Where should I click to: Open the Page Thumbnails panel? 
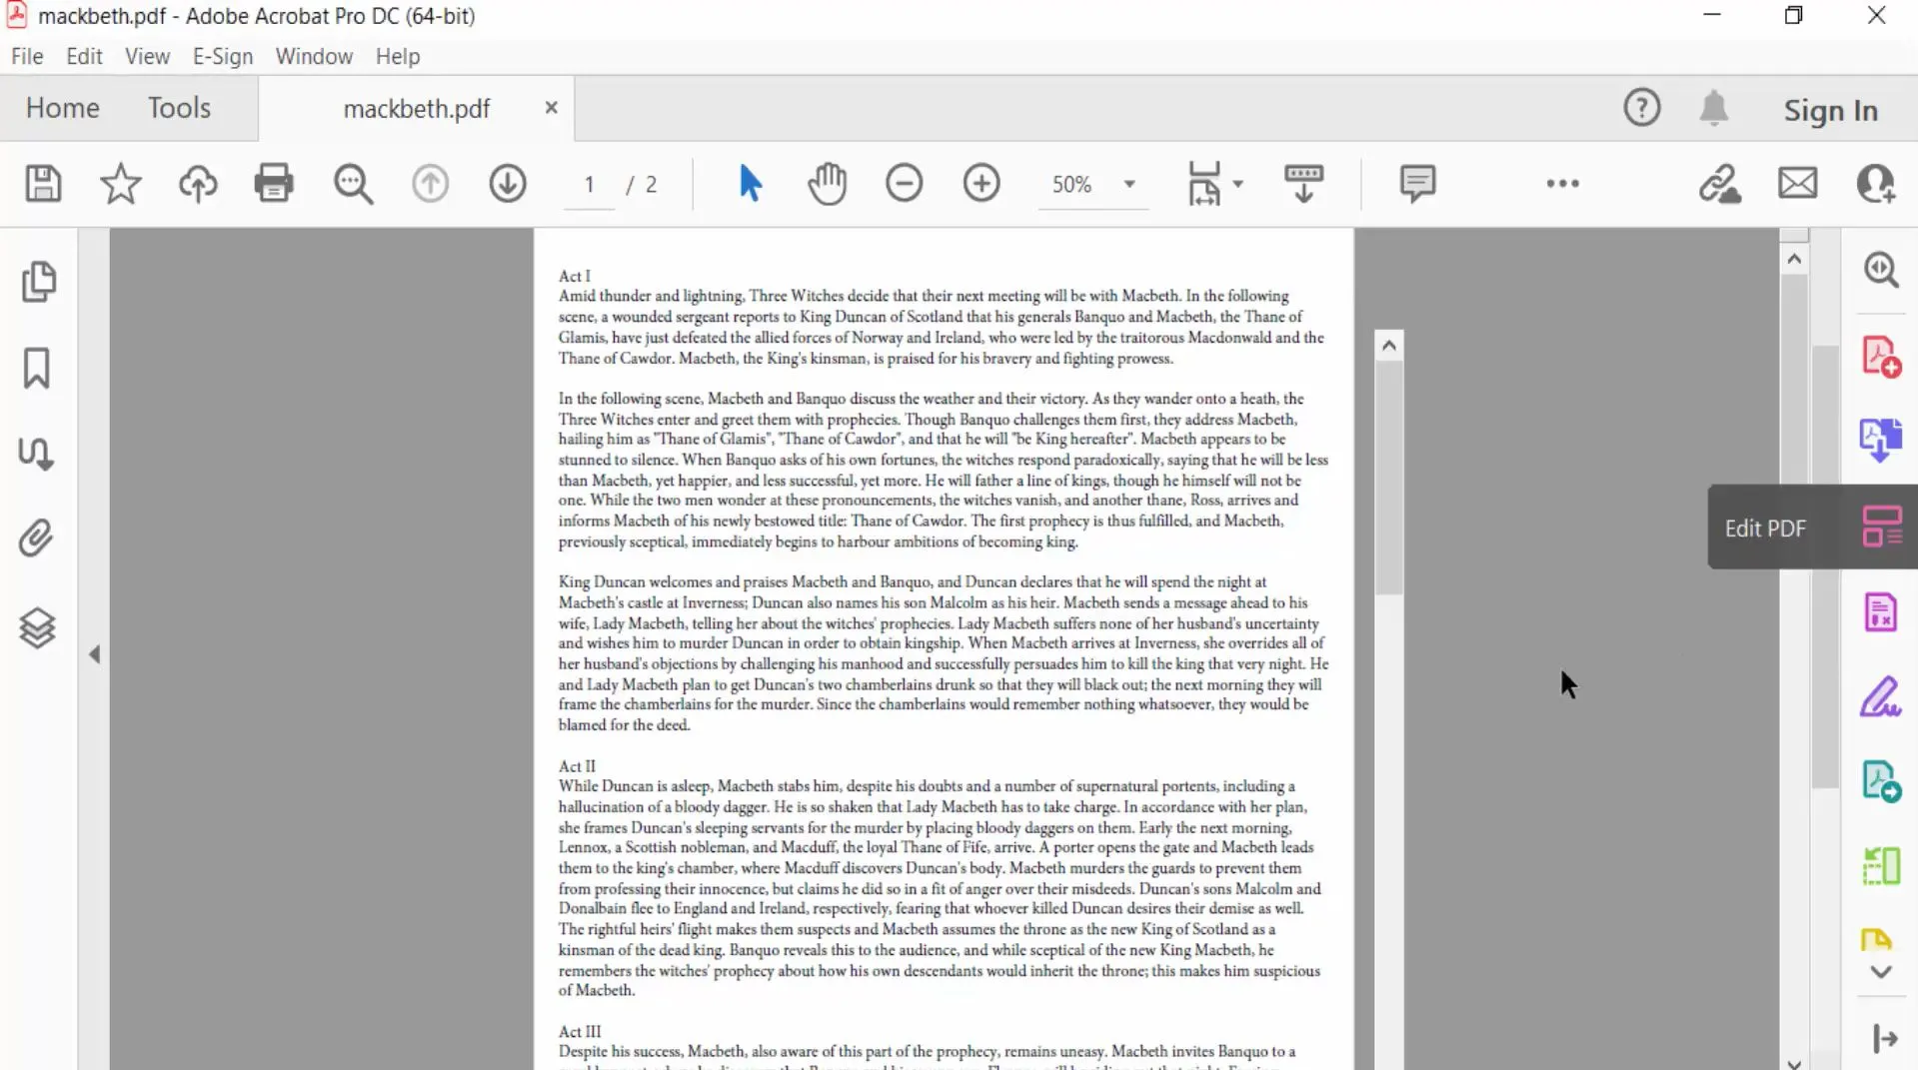(38, 282)
